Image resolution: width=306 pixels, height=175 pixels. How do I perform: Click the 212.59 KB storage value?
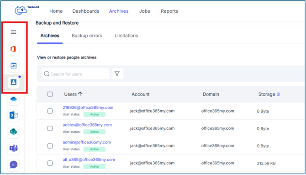(266, 163)
